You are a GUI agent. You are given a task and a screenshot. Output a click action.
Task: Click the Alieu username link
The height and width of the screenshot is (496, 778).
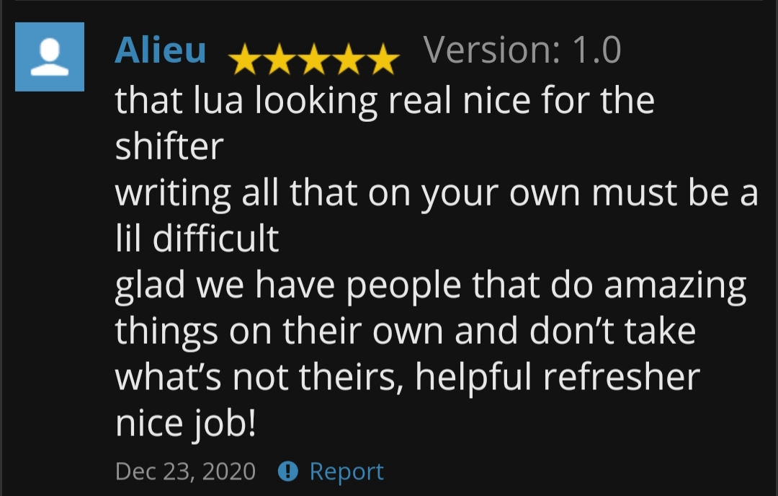click(160, 50)
